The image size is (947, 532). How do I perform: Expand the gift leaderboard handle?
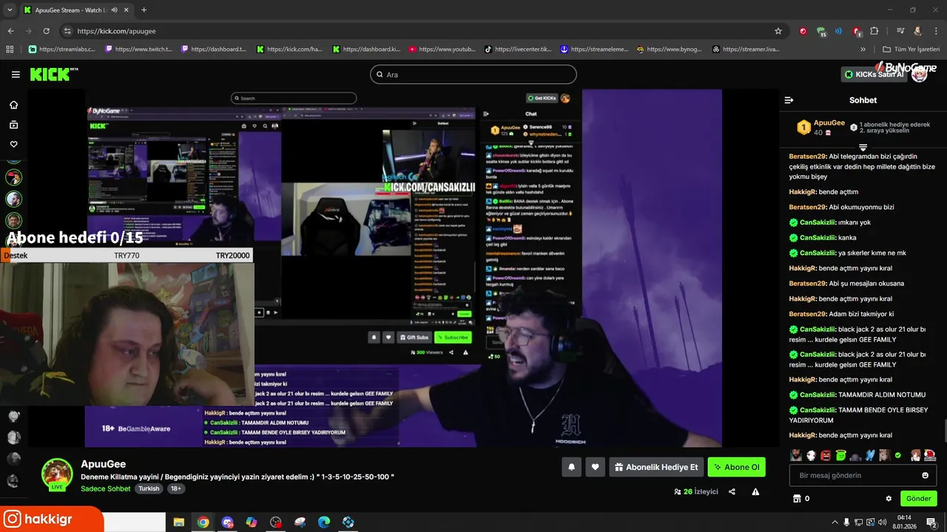click(x=863, y=148)
